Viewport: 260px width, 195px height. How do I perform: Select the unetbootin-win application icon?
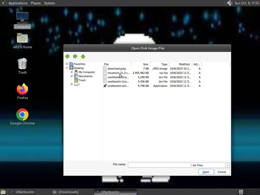tap(105, 86)
